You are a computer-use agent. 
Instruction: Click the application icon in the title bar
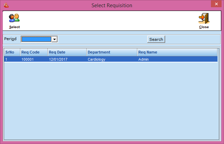(x=5, y=5)
